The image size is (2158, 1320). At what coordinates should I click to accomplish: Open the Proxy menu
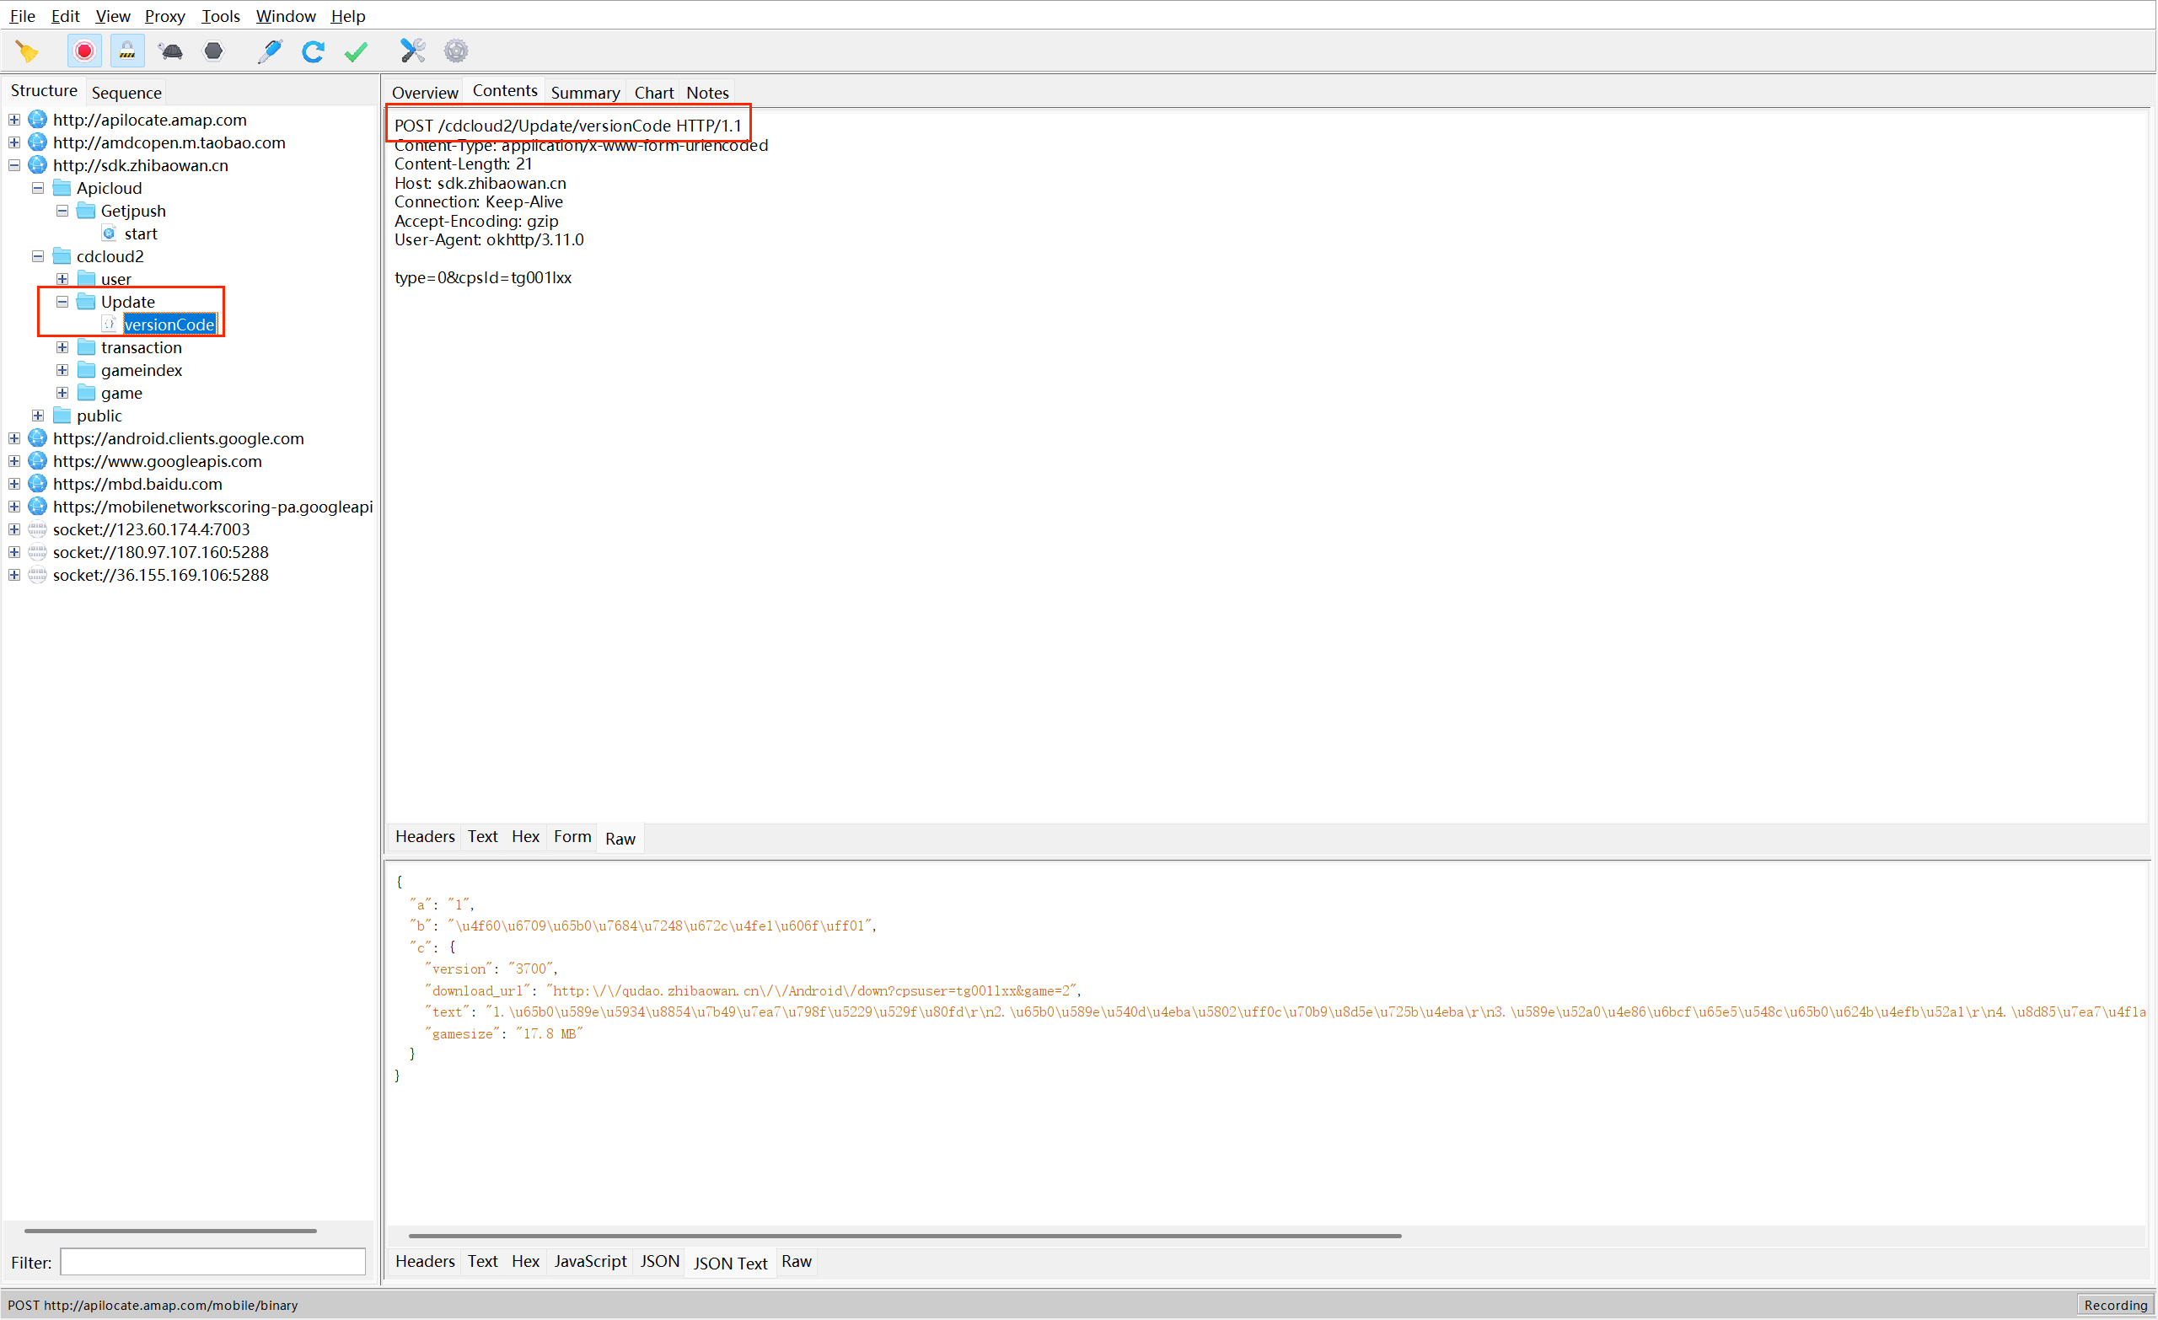164,16
